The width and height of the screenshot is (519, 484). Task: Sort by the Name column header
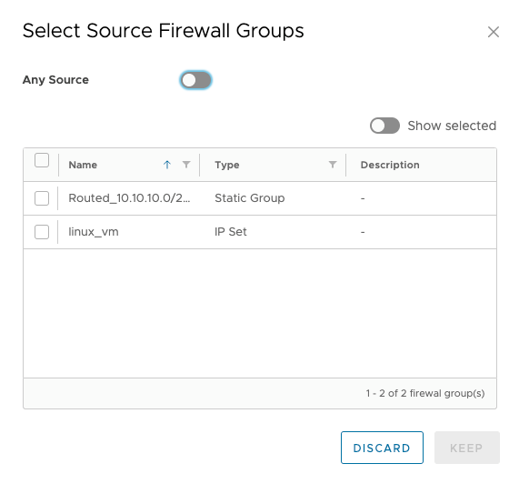83,165
